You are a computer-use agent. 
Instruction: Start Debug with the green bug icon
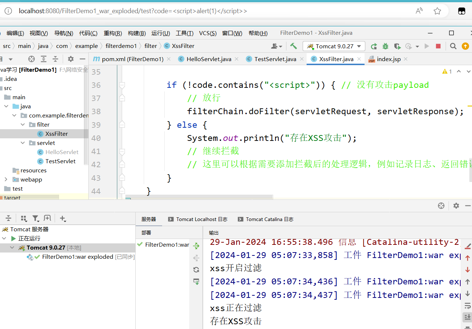pos(385,46)
